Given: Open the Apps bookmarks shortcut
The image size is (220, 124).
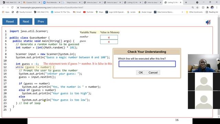Looking at the screenshot, I should (6, 12).
